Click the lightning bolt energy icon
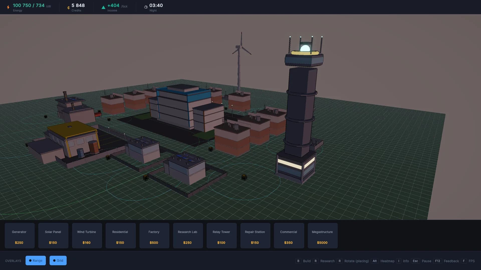Screen dimensions: 481x270 (8, 7)
